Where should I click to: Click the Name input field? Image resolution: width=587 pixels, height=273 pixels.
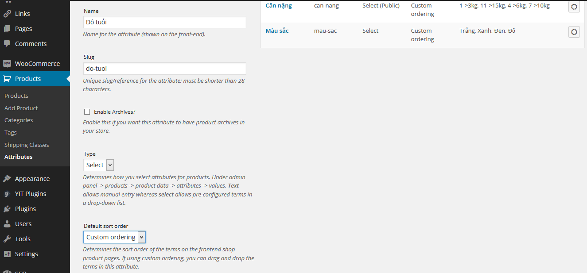click(164, 22)
